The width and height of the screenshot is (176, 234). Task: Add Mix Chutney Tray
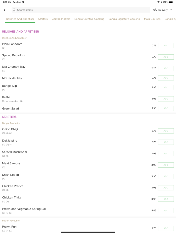point(166,68)
